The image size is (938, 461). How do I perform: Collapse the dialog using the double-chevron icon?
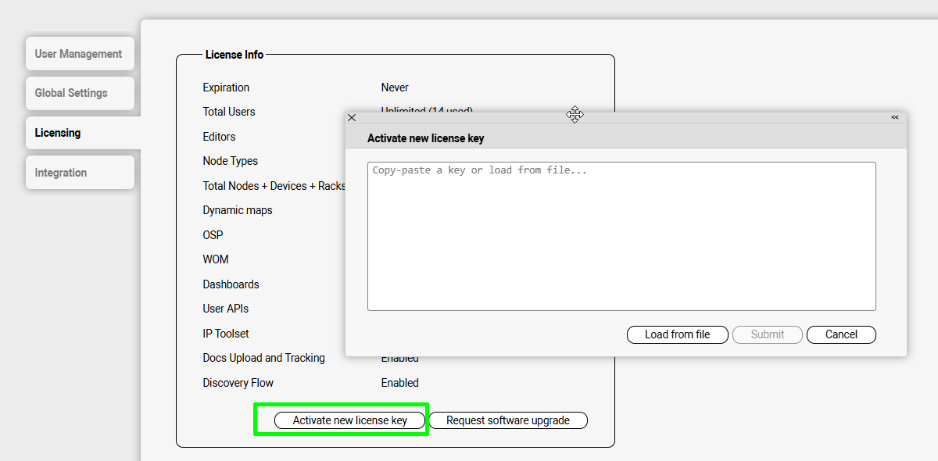[x=894, y=117]
